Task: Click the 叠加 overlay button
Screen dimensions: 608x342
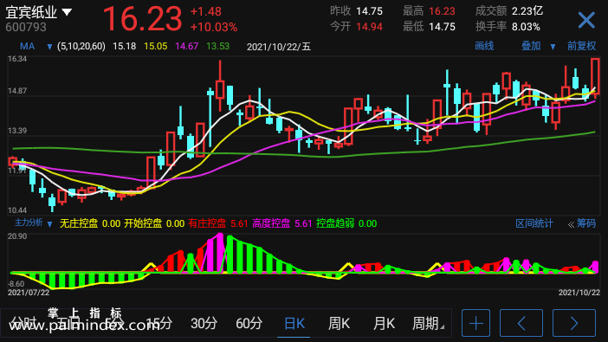Action: pyautogui.click(x=531, y=46)
